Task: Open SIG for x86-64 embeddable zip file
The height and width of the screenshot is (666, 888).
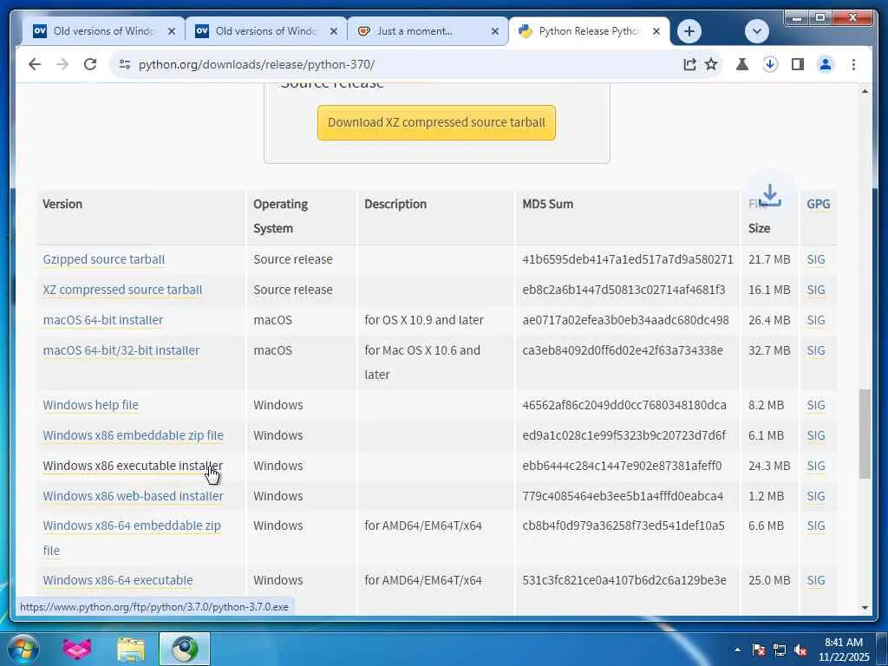Action: [815, 526]
